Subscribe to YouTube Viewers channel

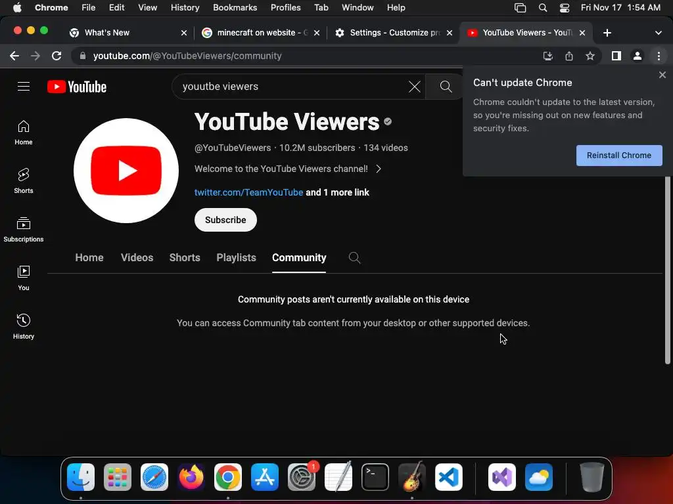click(x=225, y=220)
